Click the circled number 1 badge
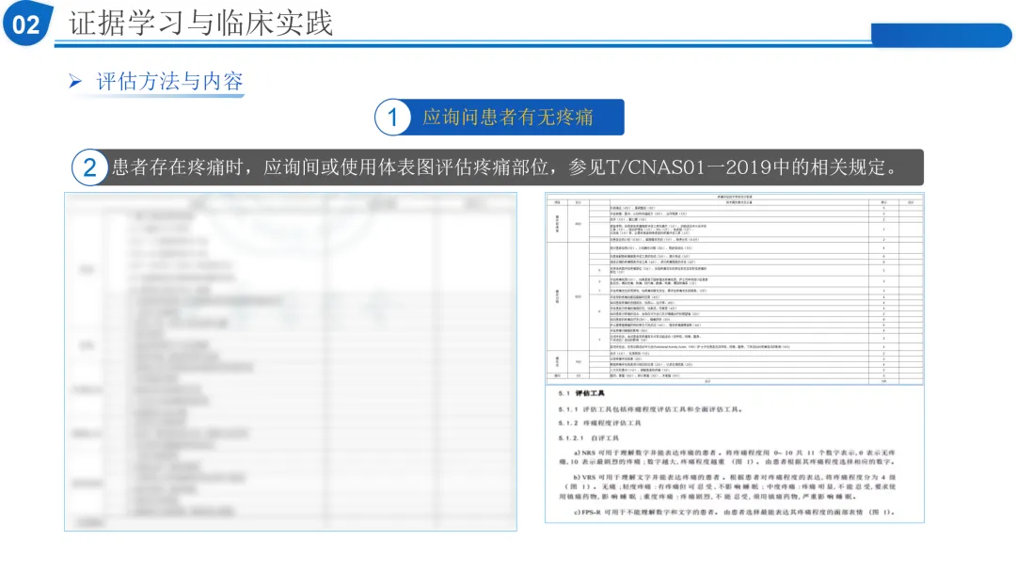This screenshot has width=1016, height=572. (x=392, y=118)
